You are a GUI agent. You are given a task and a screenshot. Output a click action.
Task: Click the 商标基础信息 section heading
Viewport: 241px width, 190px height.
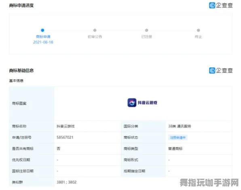(21, 70)
